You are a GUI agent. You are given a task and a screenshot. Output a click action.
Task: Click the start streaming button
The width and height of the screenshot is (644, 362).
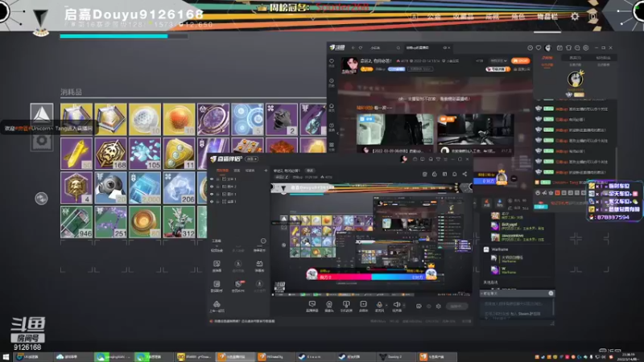(x=456, y=306)
